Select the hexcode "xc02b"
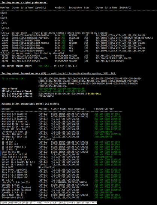Viewport: 157px width, 205px height. (x=5, y=35)
